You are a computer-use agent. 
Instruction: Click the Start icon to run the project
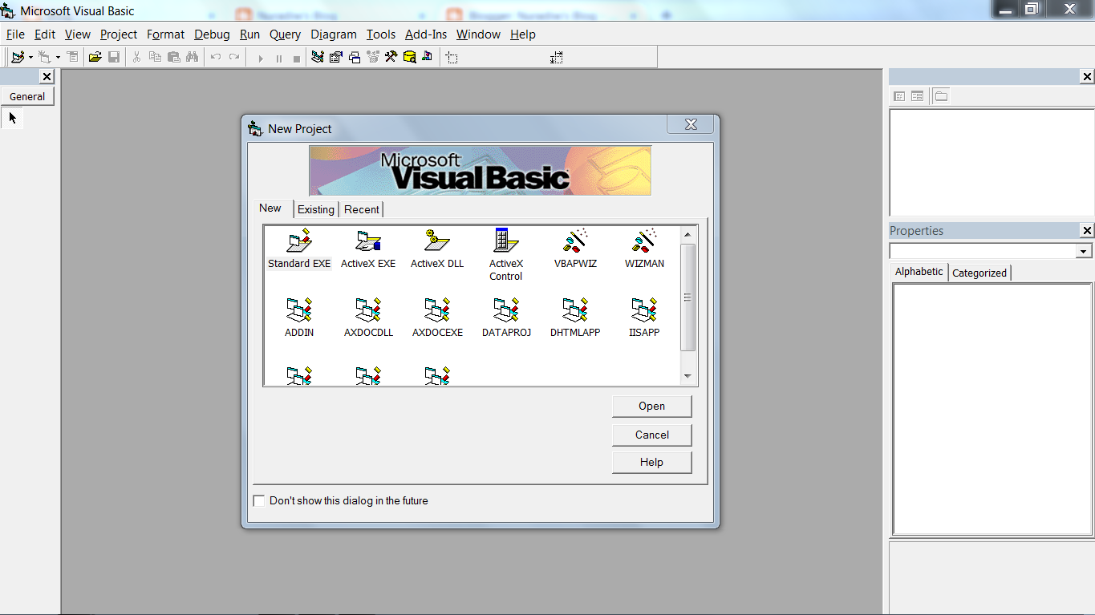259,57
